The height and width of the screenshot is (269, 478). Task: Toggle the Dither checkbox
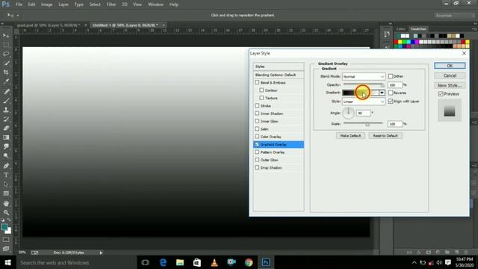[x=391, y=76]
